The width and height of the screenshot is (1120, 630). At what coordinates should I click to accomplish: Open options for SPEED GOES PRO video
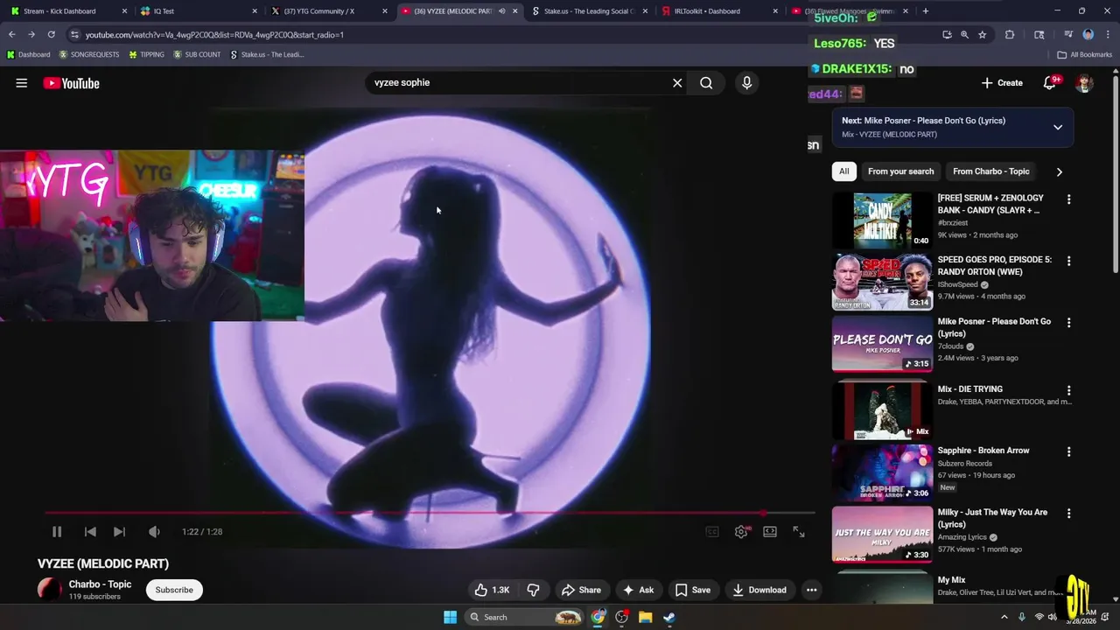click(1068, 262)
